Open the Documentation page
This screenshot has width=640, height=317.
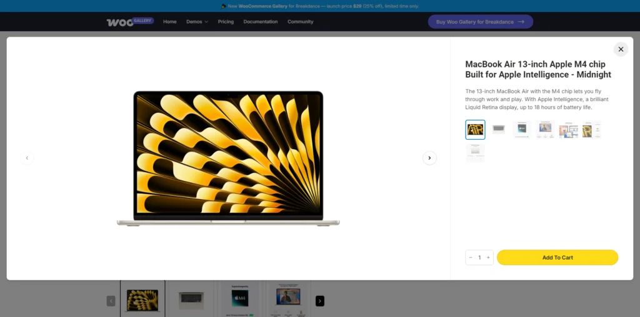[261, 22]
